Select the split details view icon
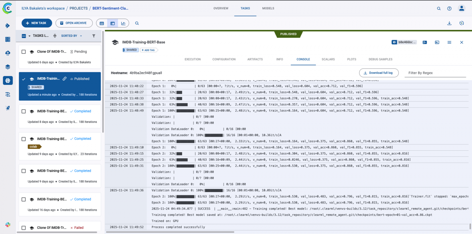The image size is (472, 234). 113,23
